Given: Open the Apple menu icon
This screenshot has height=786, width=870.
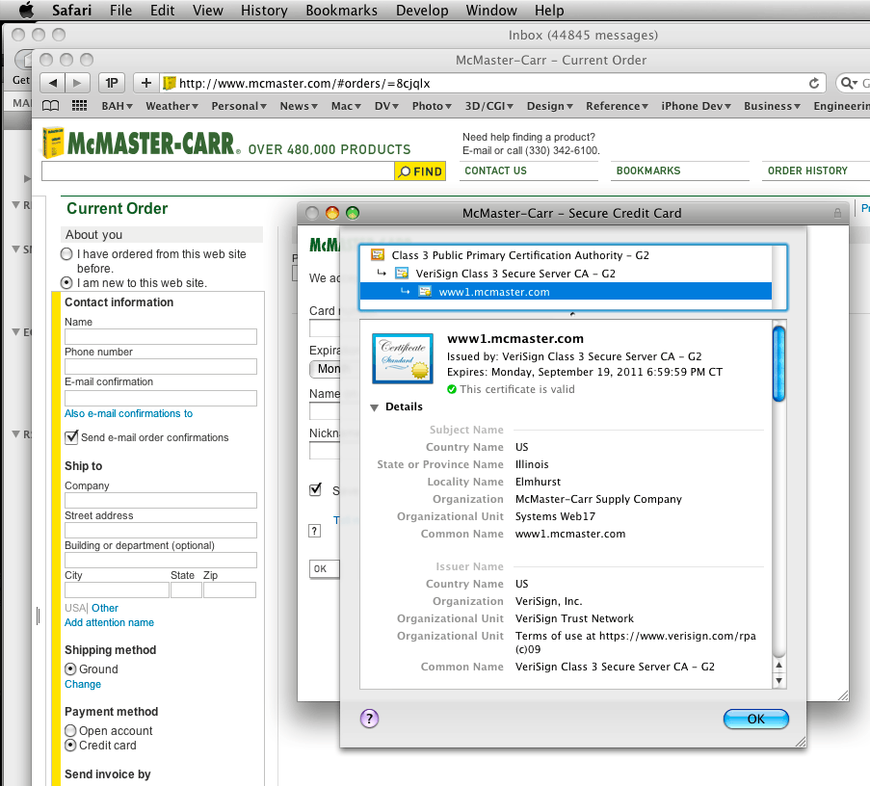Looking at the screenshot, I should 25,10.
